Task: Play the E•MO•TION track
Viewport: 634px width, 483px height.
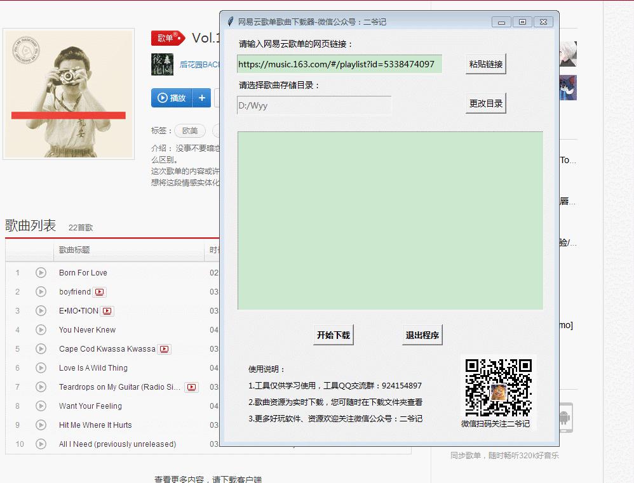Action: coord(41,310)
